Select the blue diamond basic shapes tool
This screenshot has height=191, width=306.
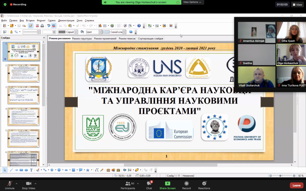tap(52, 170)
